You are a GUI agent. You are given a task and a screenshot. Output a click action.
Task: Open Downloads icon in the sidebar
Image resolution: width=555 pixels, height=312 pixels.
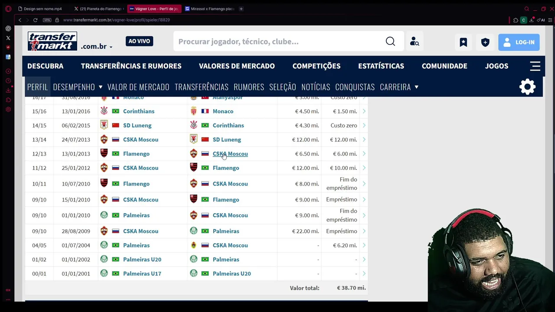click(8, 90)
